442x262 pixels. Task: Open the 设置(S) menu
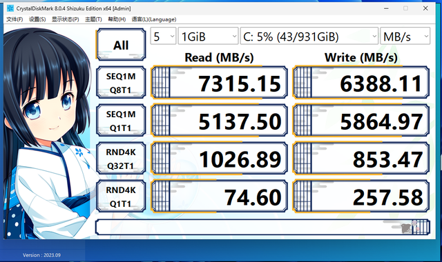pyautogui.click(x=37, y=19)
